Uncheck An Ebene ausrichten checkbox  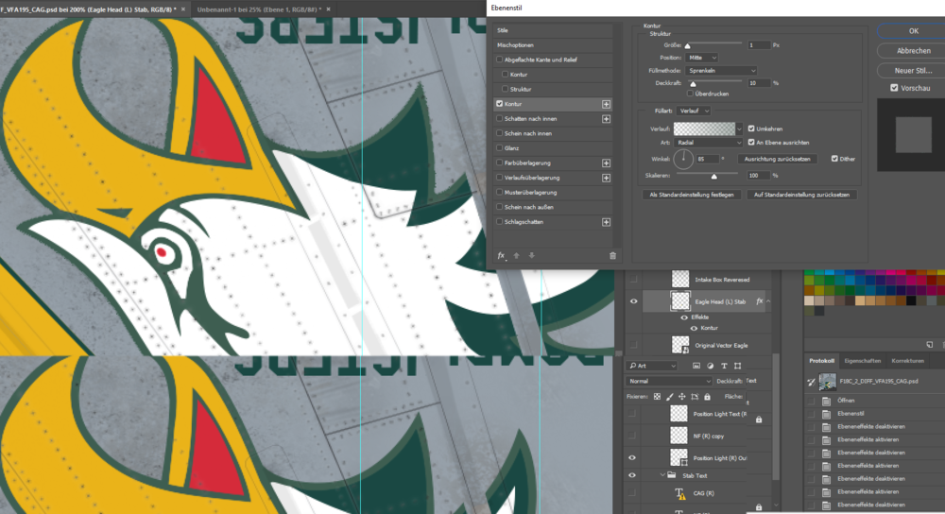pos(751,143)
